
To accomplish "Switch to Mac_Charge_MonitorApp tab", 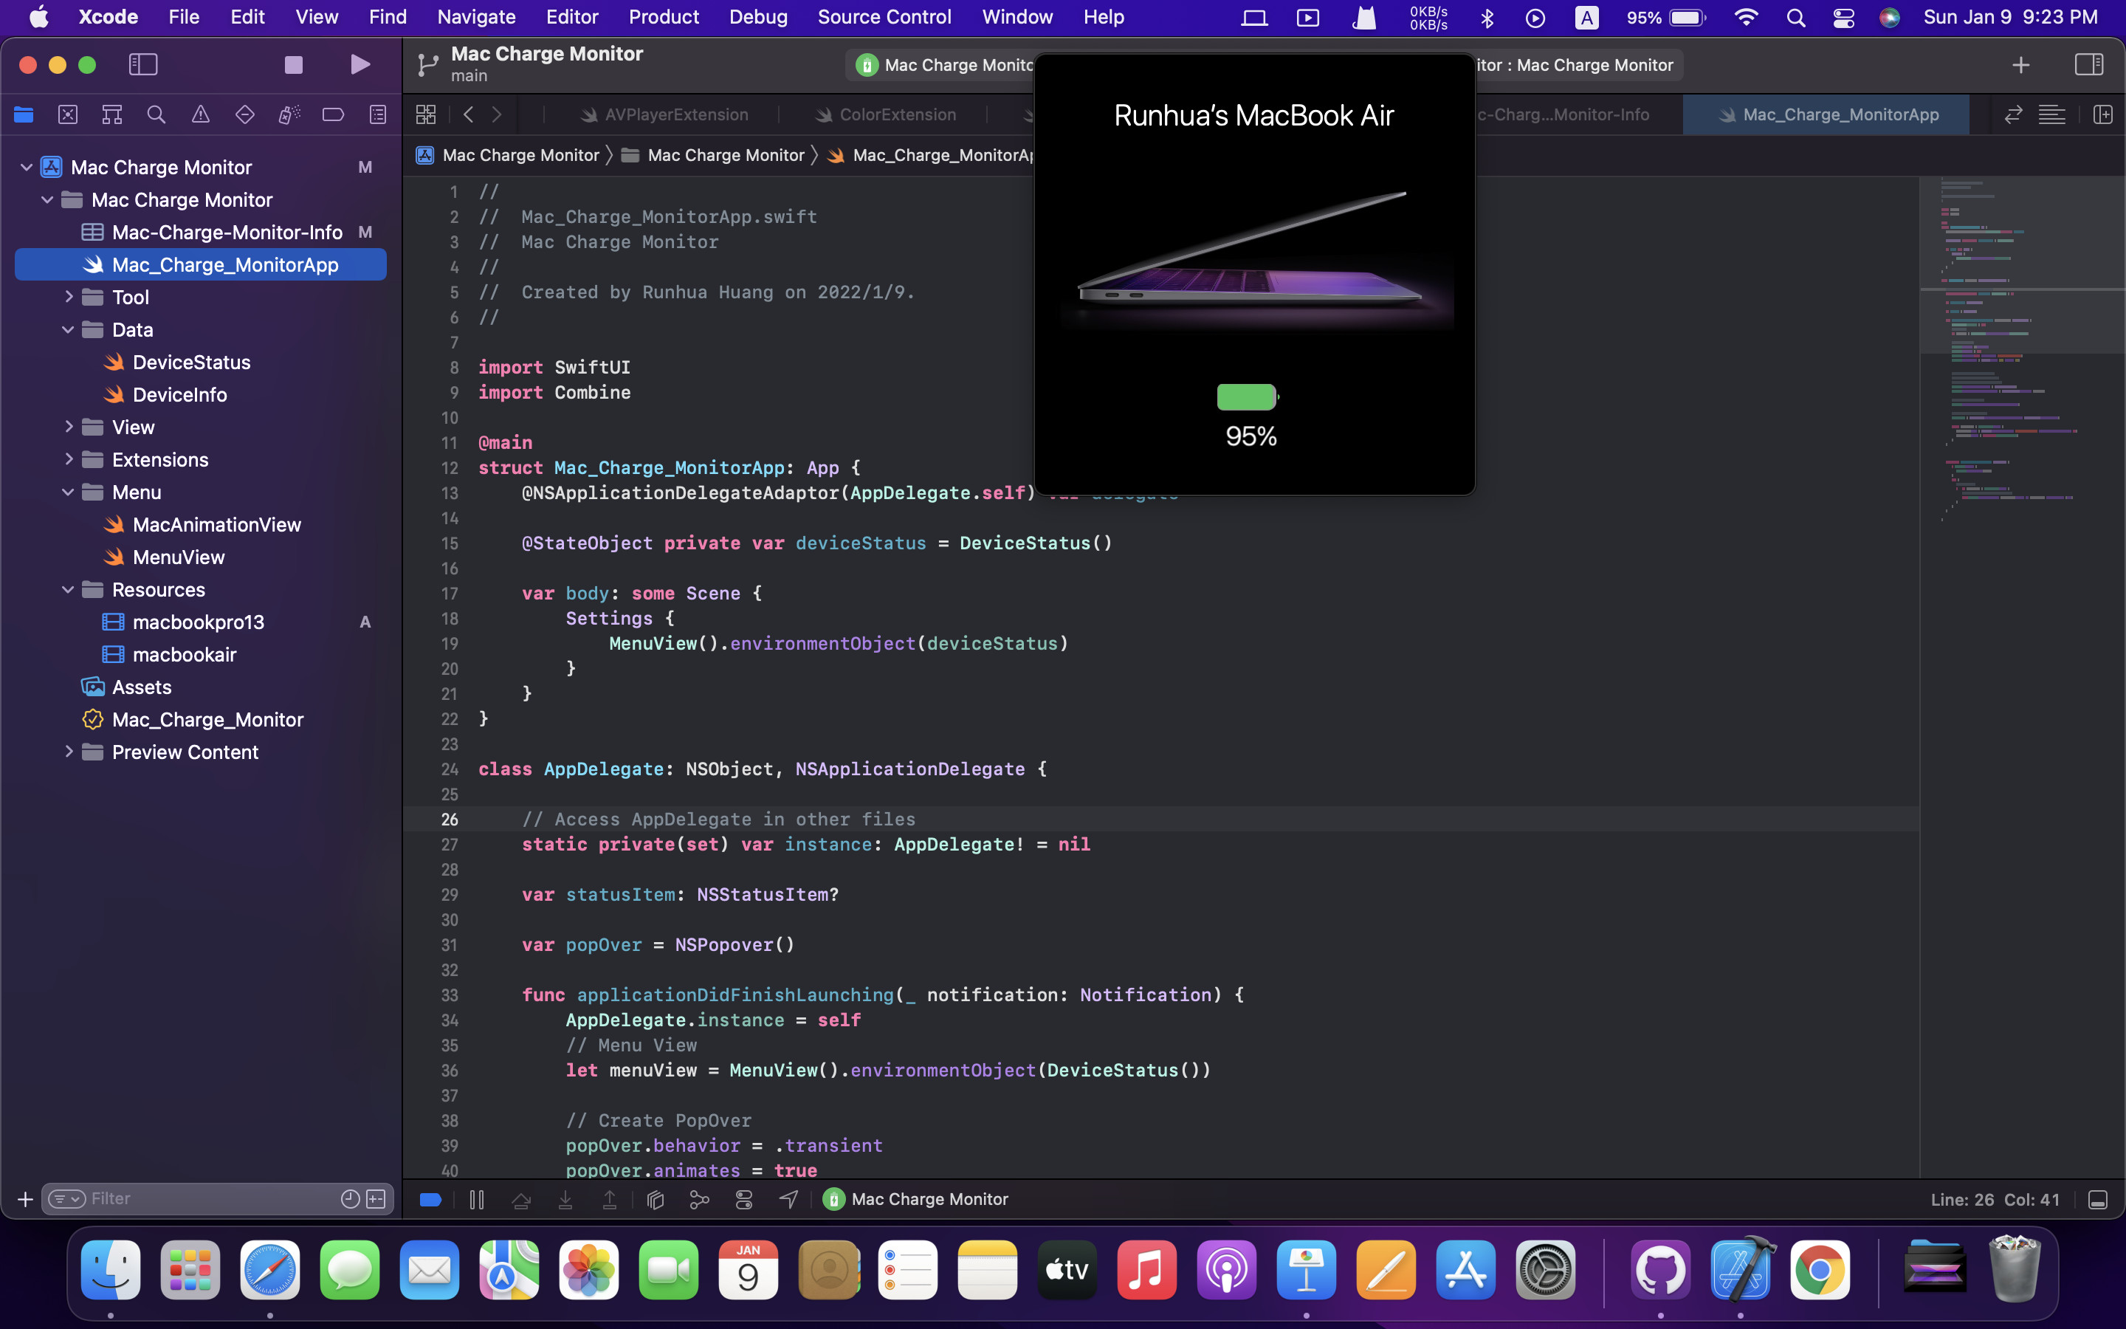I will point(1826,114).
